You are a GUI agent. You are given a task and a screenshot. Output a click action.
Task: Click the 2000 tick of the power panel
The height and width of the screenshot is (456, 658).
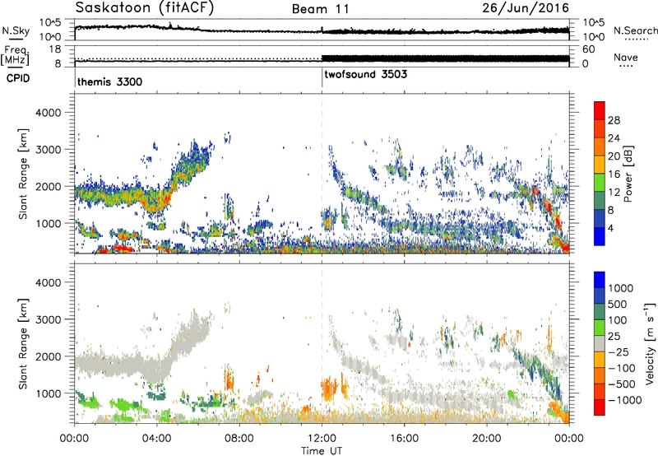[48, 186]
